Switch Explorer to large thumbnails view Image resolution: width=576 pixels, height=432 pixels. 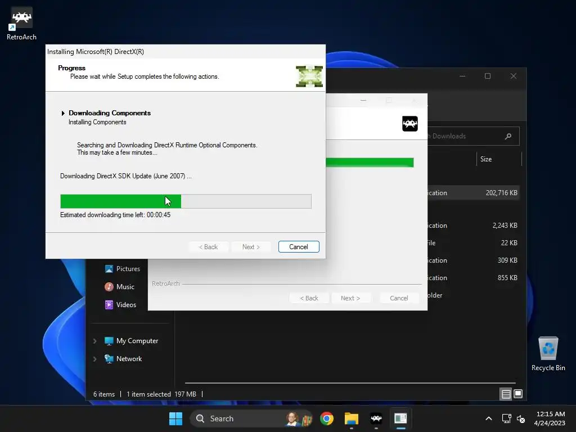click(518, 394)
